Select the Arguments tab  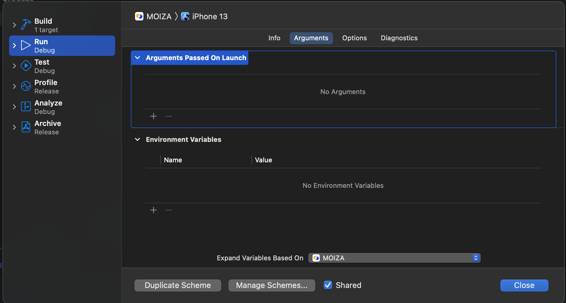311,38
